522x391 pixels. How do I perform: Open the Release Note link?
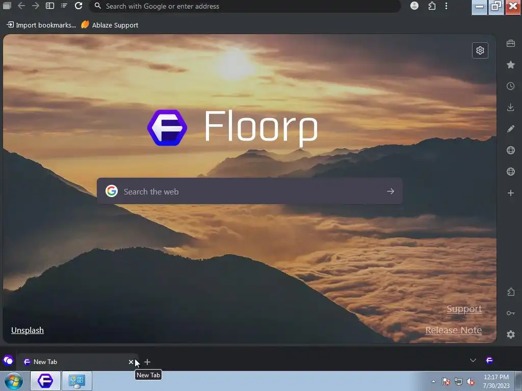click(453, 330)
